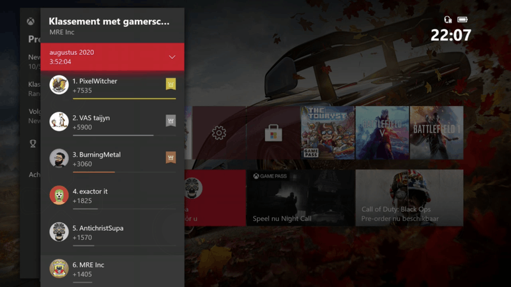Click the GAME PASS label on the Night Call tile
Screen dimensions: 511x287
[270, 176]
